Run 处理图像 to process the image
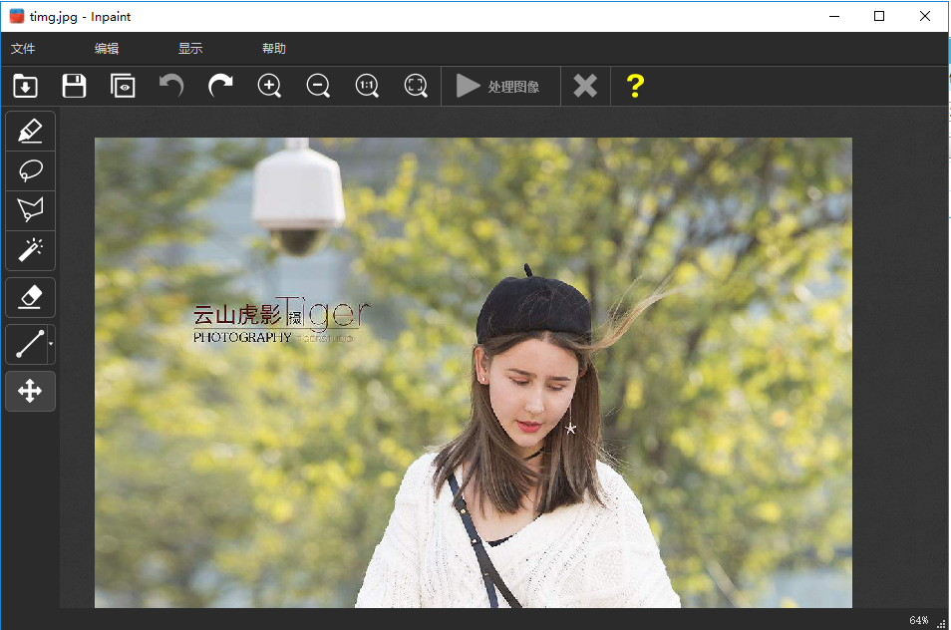The height and width of the screenshot is (630, 951). point(499,86)
